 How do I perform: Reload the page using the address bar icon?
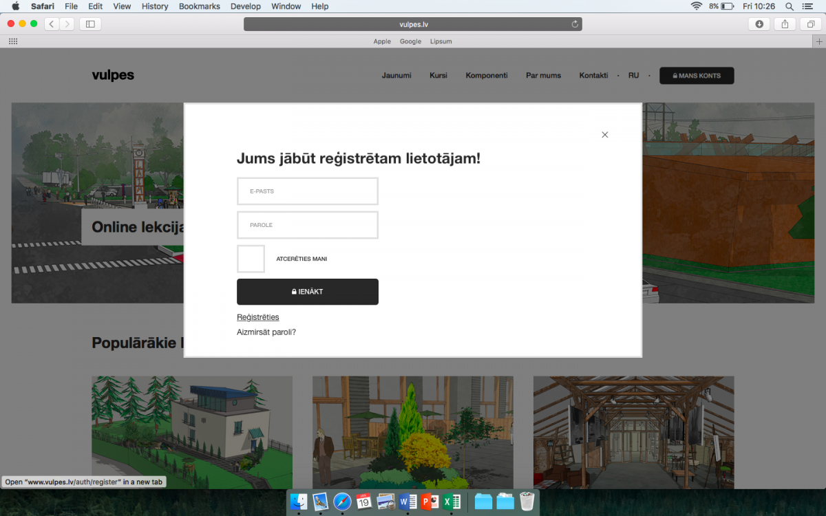click(575, 24)
